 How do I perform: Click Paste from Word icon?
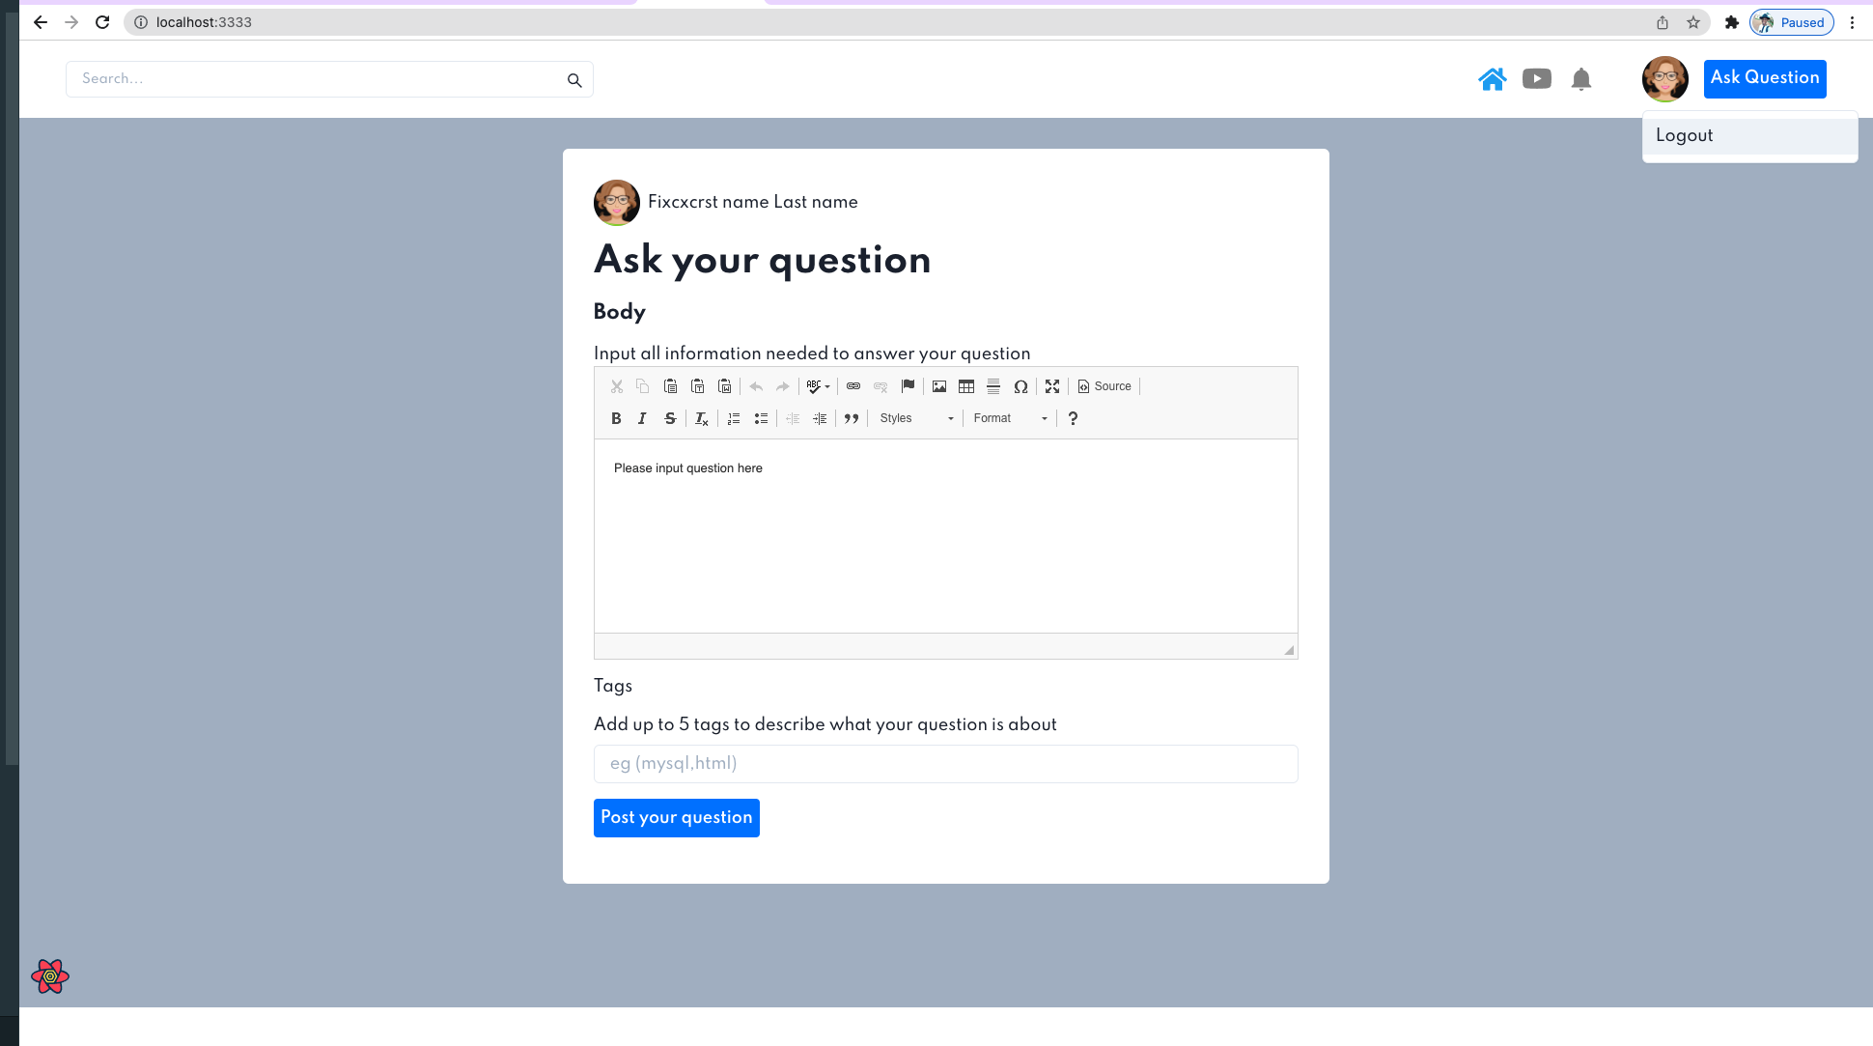pyautogui.click(x=724, y=386)
